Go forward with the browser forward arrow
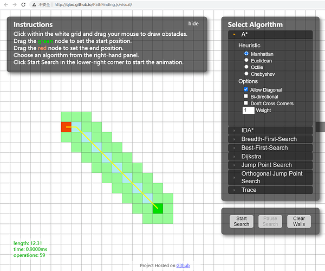 (15, 4)
